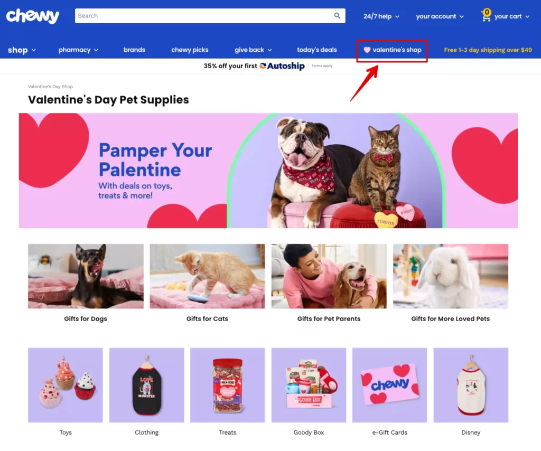The height and width of the screenshot is (451, 541).
Task: Click the Gifts for Cats link
Action: [207, 318]
